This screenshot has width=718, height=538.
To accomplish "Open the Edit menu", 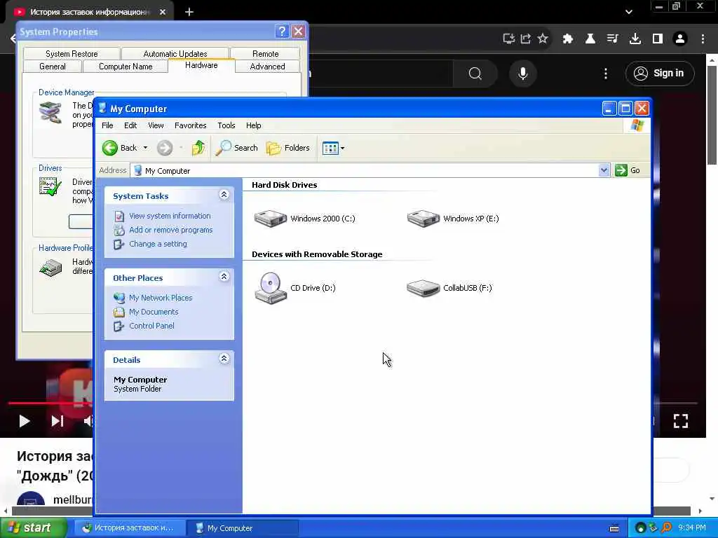I will (x=130, y=125).
